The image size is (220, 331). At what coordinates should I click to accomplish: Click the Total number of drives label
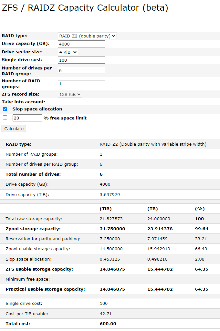click(33, 174)
